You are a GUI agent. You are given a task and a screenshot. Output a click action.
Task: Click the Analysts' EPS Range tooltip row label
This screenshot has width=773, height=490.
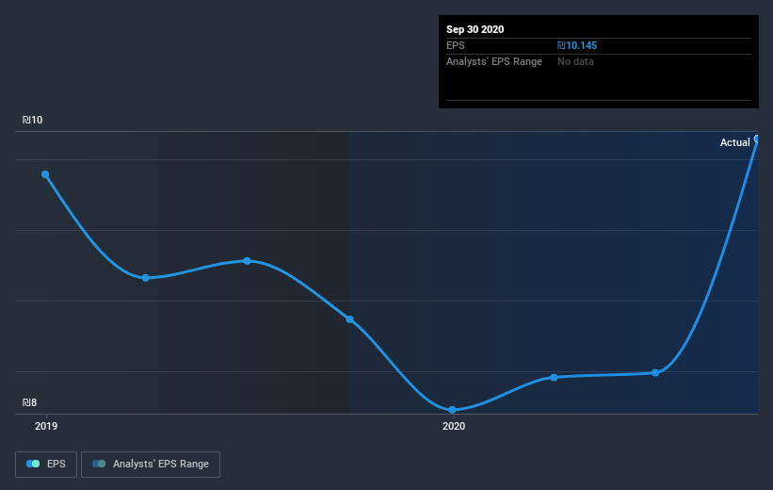coord(494,61)
